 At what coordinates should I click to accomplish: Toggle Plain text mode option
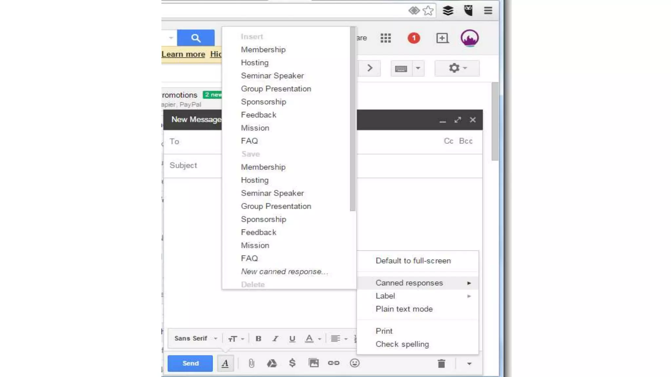pyautogui.click(x=404, y=309)
